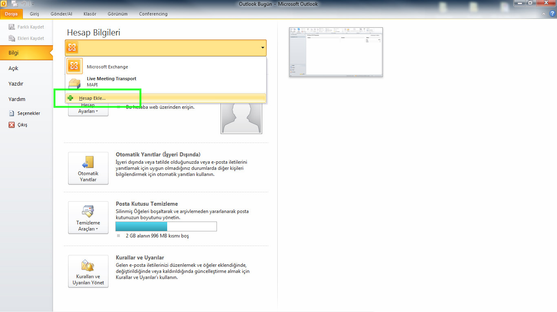Click the Hesap Ekle plus icon
Screen dimensions: 557x312
coord(71,98)
